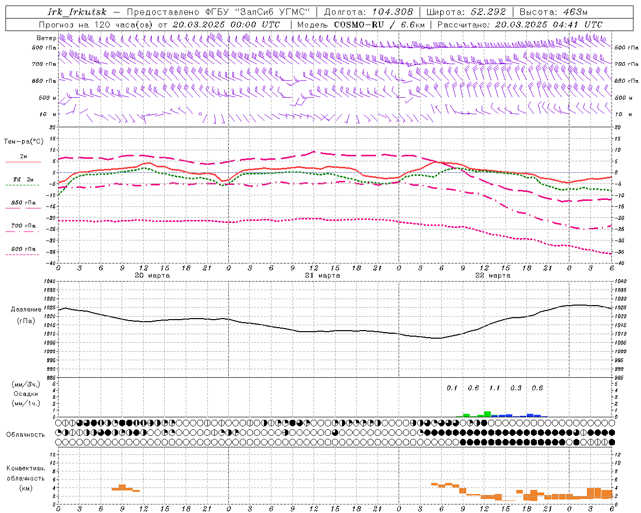Click the Irk_Irkutsk station title
The width and height of the screenshot is (641, 513).
77,12
